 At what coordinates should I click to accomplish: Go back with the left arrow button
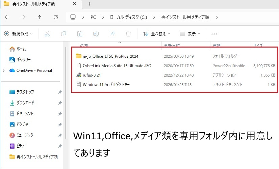[7, 17]
